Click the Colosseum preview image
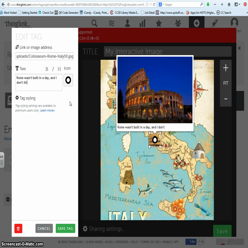248x248 pixels. 155,90
